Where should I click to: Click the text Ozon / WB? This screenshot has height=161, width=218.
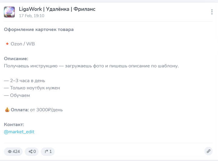pyautogui.click(x=23, y=44)
